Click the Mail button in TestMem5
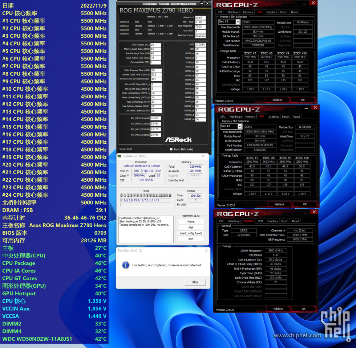This screenshot has height=348, width=356. pos(191,227)
